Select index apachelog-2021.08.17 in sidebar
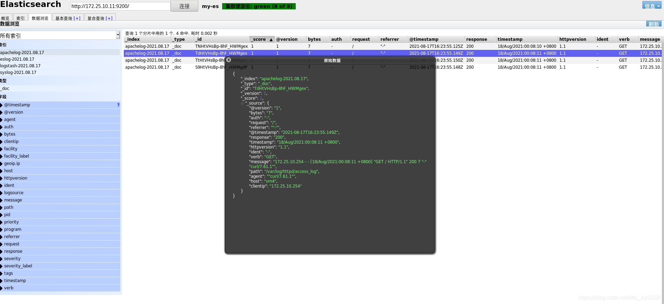 [x=60, y=53]
